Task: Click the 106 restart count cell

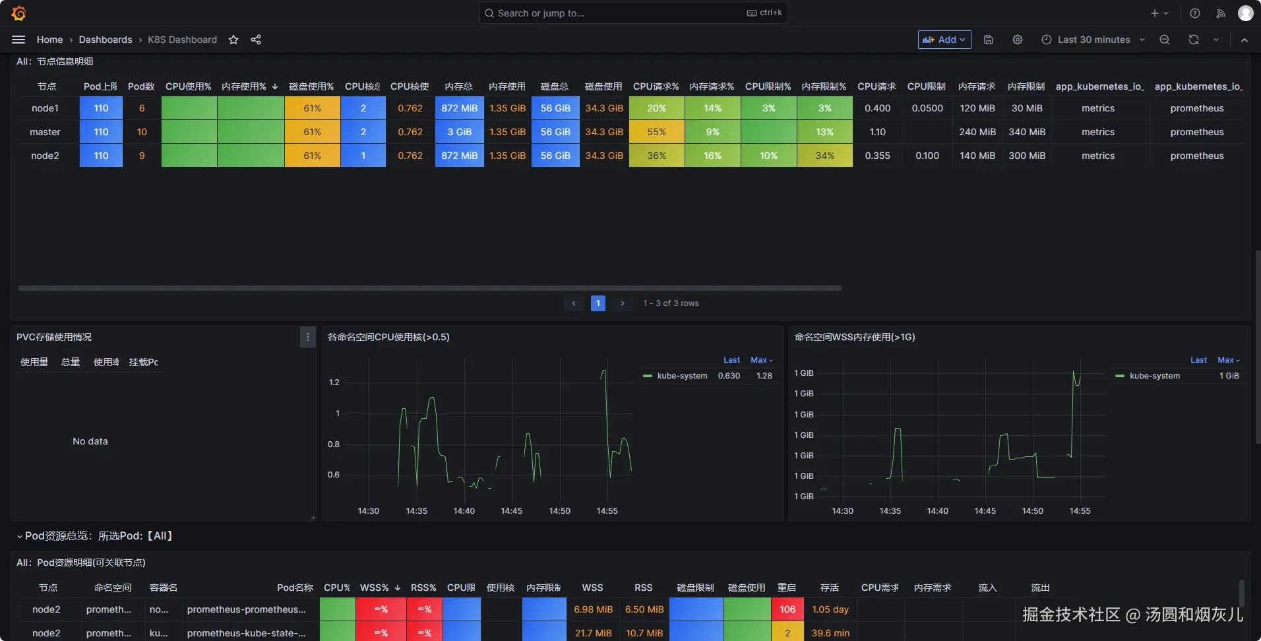Action: click(x=787, y=609)
